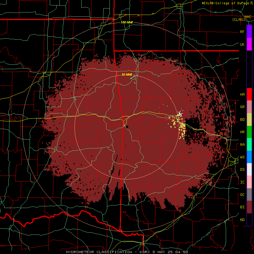Click the WS legend label

pyautogui.click(x=242, y=157)
